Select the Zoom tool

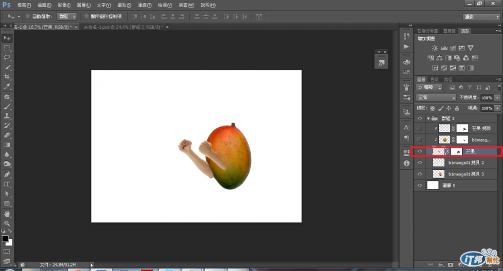tap(7, 224)
